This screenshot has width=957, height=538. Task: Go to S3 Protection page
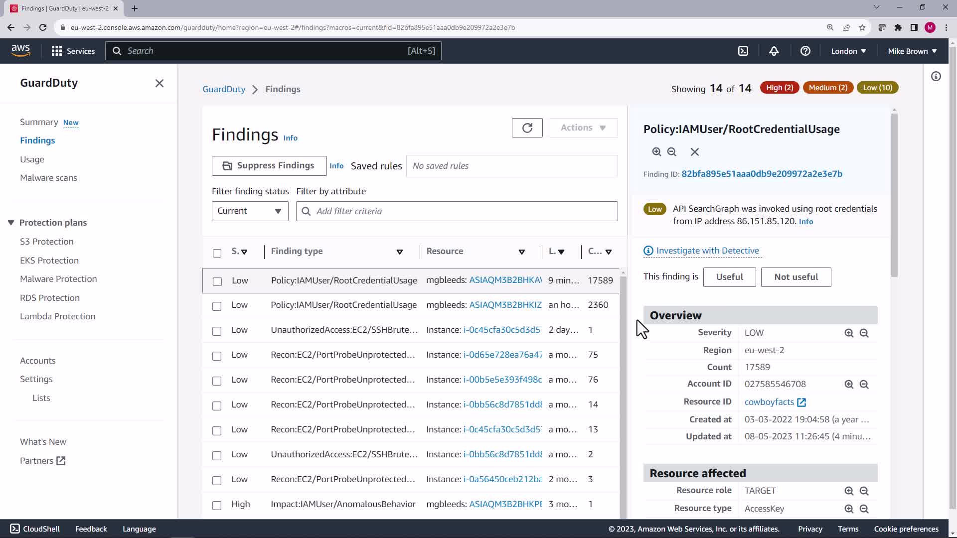coord(46,242)
